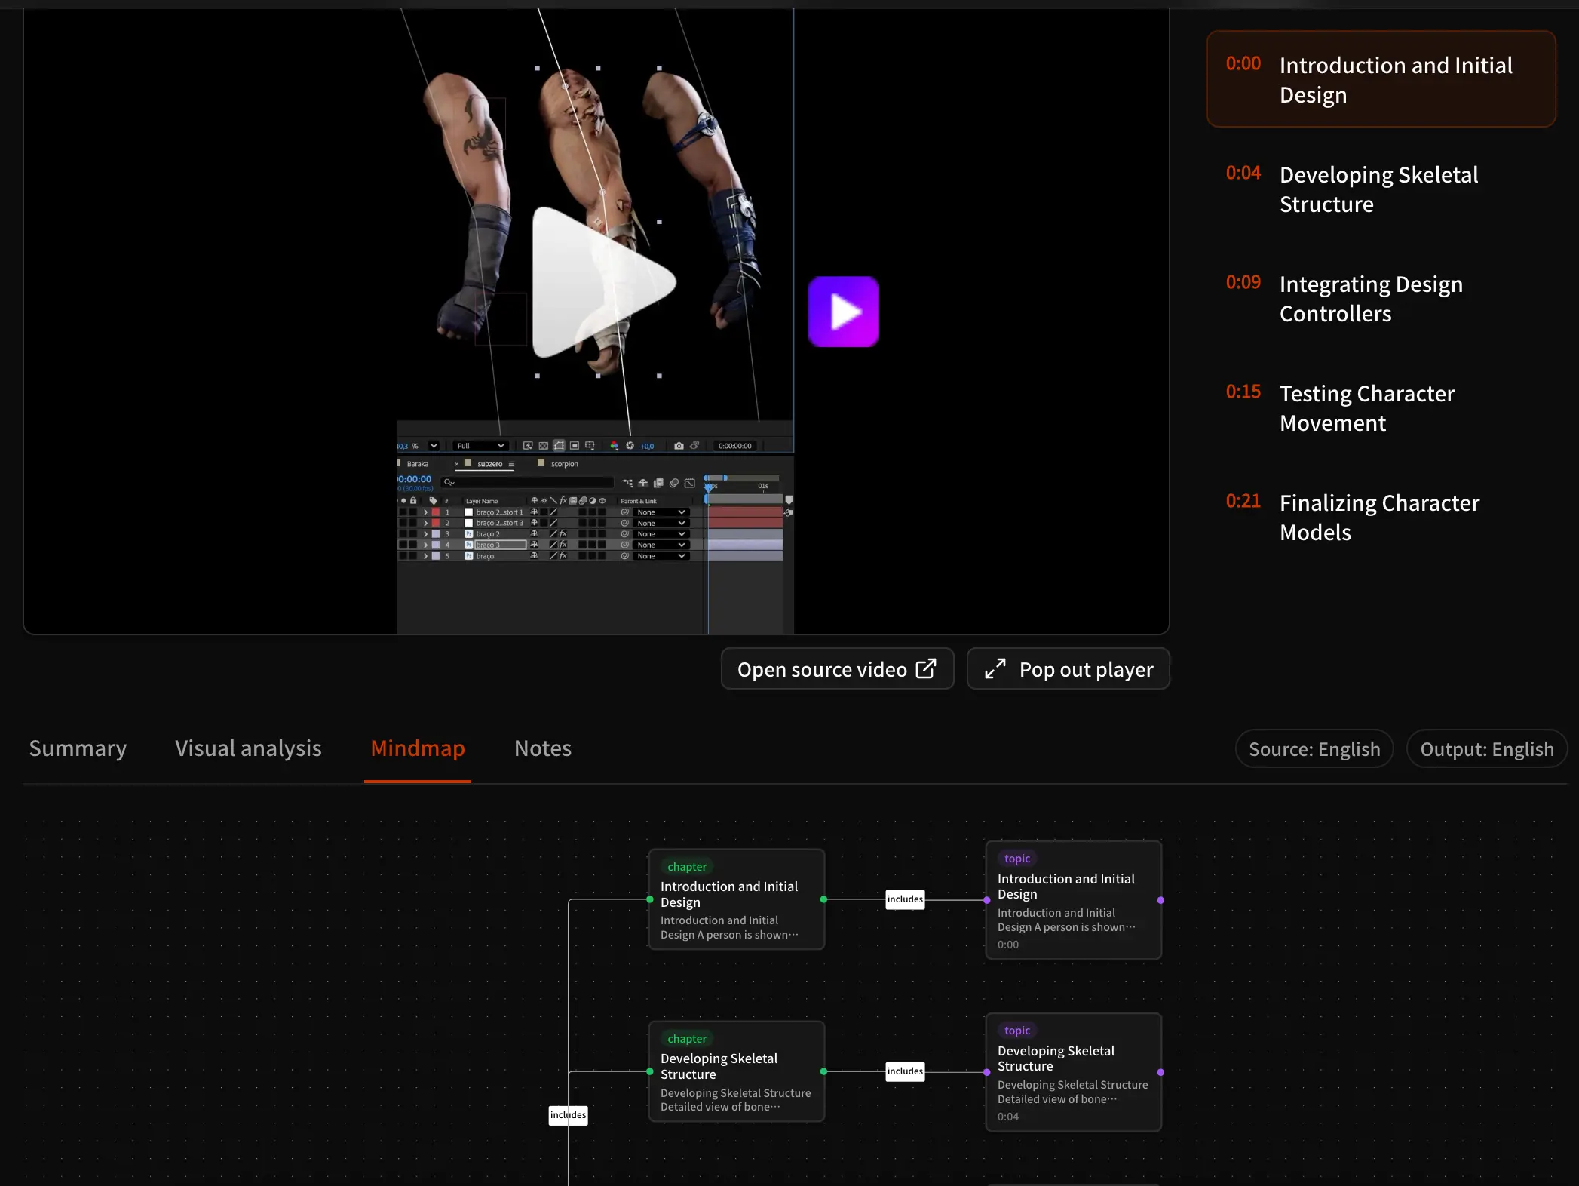Click the purple handle right of the Introduction topic node
Viewport: 1579px width, 1186px height.
(x=1160, y=900)
